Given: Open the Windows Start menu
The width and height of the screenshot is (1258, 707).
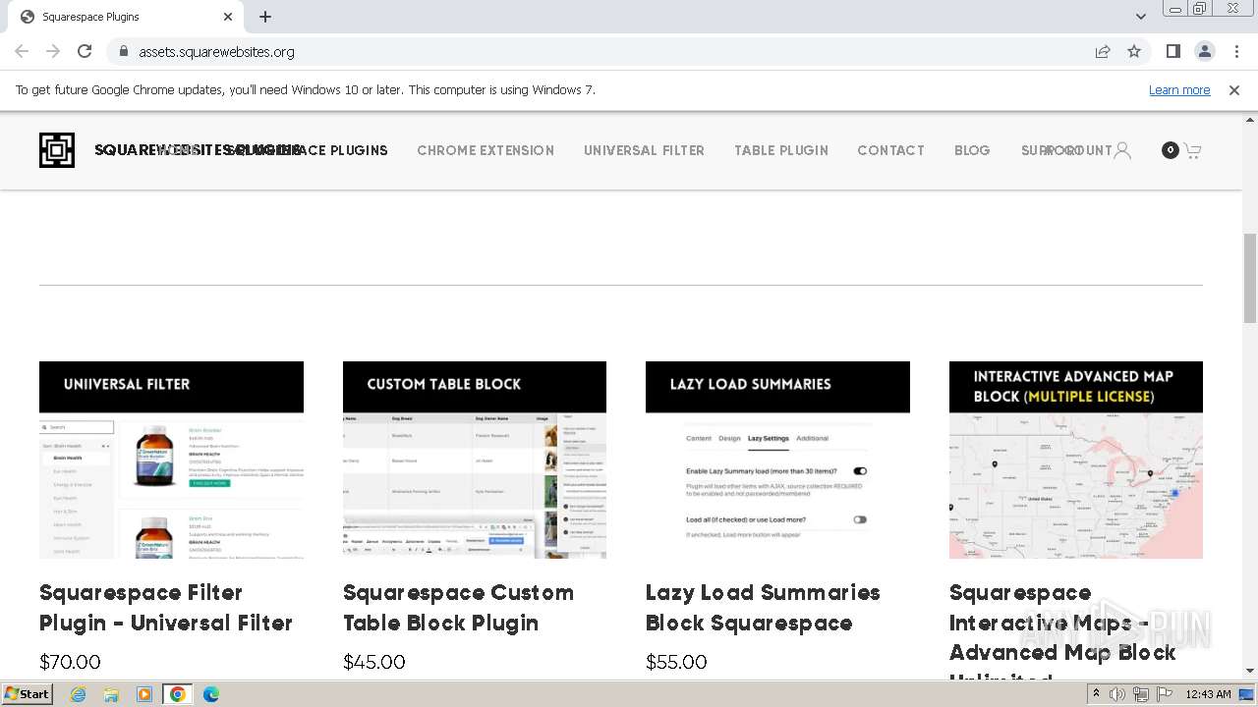Looking at the screenshot, I should 28,694.
